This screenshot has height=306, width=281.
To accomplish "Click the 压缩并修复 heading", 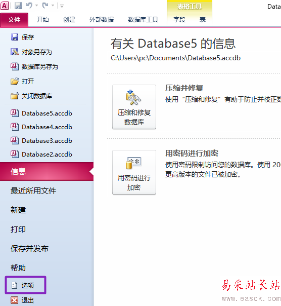I will click(184, 88).
